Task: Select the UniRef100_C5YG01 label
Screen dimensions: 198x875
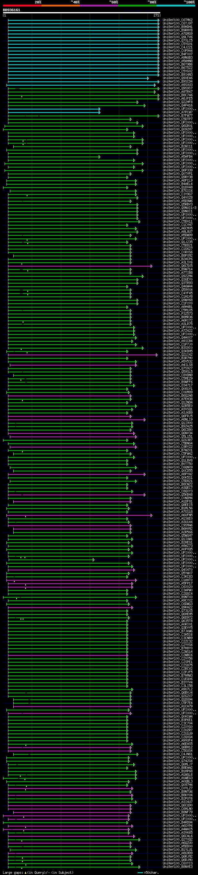Action: coord(177,44)
